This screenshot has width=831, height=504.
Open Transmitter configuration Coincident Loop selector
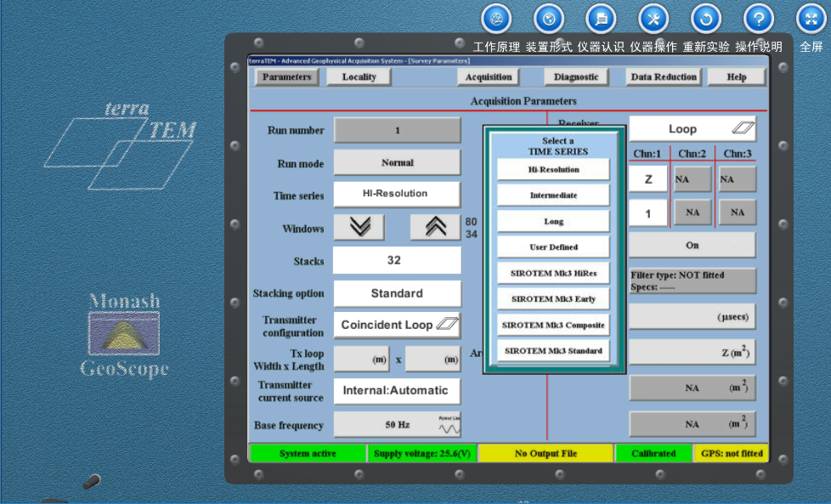tap(397, 325)
